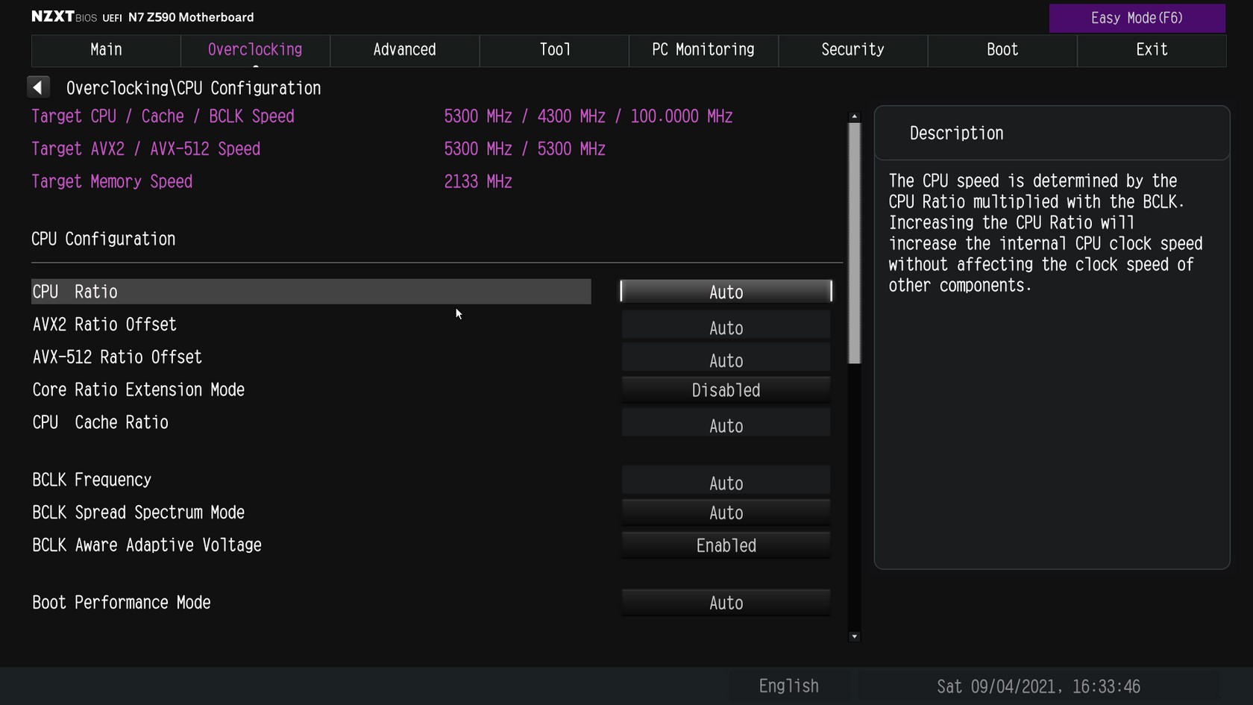The width and height of the screenshot is (1253, 705).
Task: Select the BCLK Spread Spectrum Mode label
Action: coord(139,513)
